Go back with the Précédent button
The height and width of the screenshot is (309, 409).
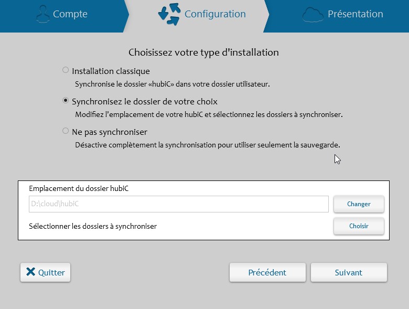pos(267,272)
